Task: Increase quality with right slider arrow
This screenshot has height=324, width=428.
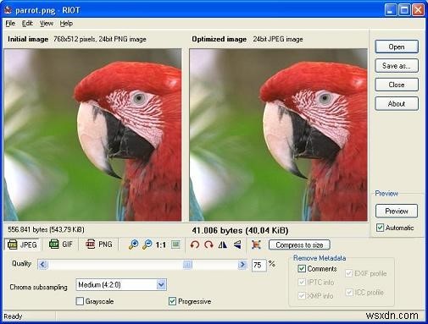Action: click(242, 265)
